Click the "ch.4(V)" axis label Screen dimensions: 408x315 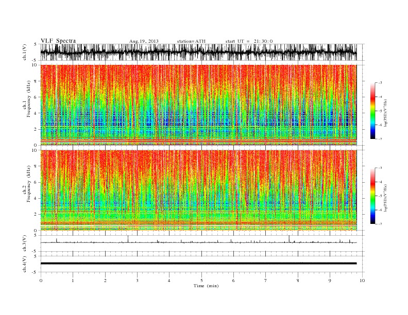click(x=25, y=264)
